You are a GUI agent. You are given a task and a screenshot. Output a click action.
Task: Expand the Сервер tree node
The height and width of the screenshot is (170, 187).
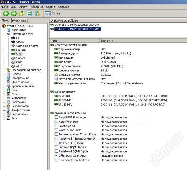click(4, 74)
